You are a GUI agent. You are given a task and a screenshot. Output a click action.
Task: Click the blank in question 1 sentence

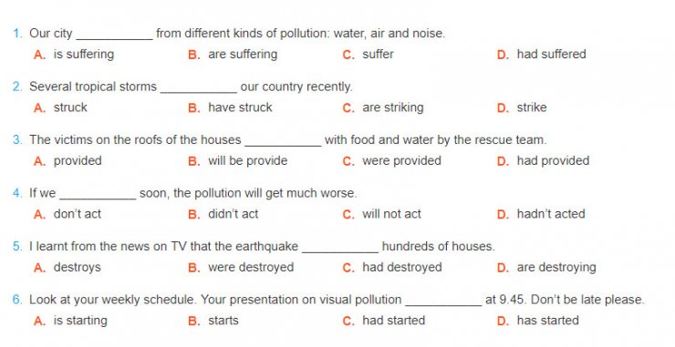[115, 36]
